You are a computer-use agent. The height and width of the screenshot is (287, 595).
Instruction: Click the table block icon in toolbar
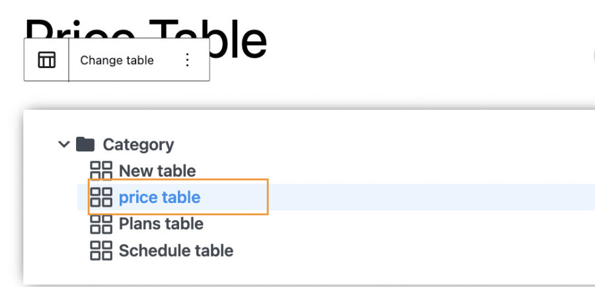(x=46, y=60)
